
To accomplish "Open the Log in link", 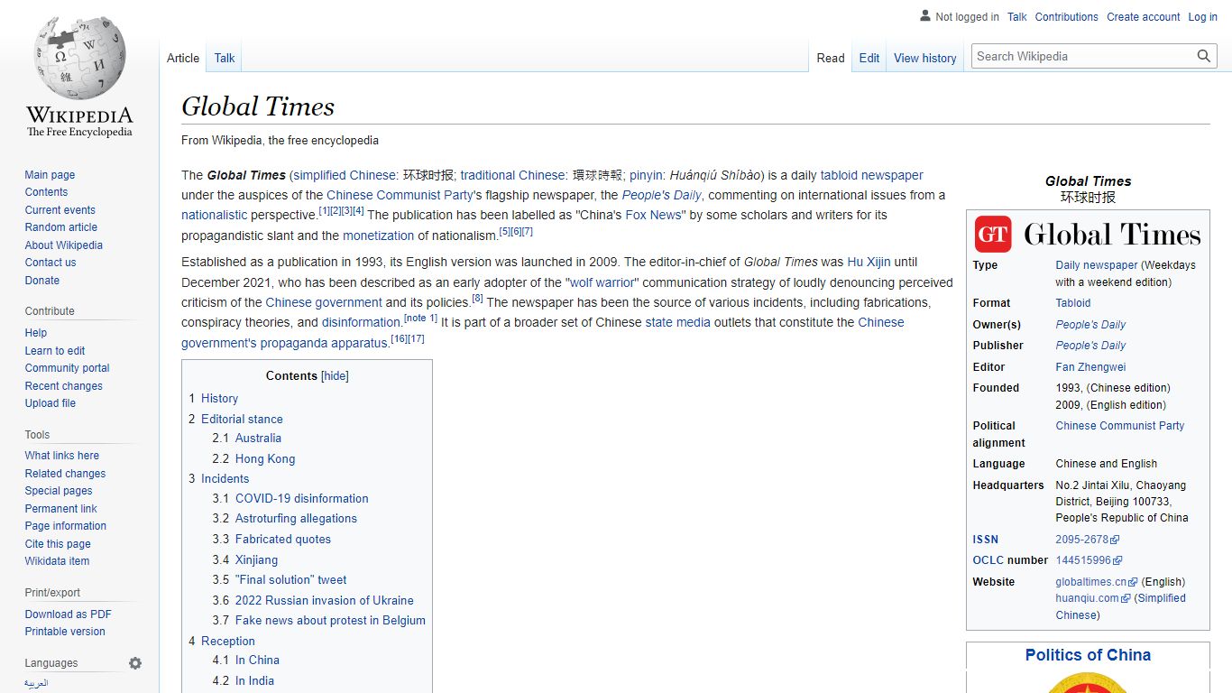I will [x=1202, y=16].
